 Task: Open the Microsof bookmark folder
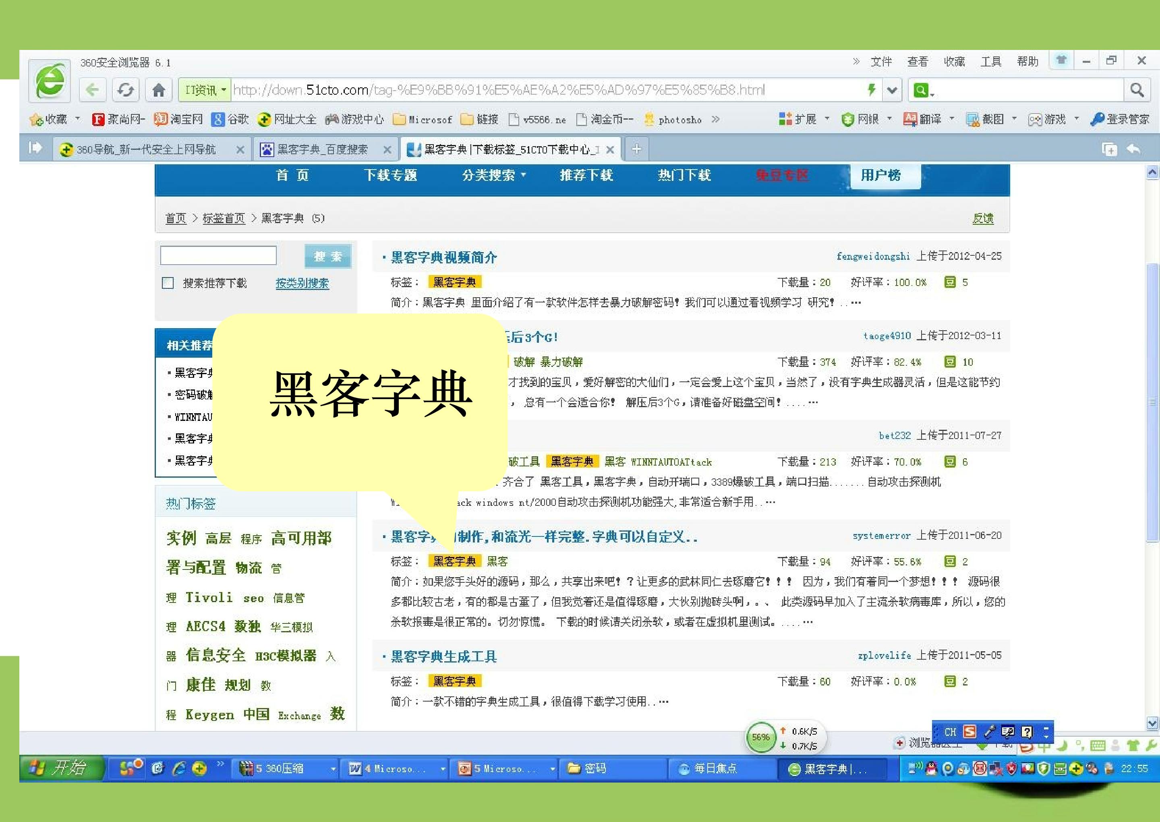423,120
